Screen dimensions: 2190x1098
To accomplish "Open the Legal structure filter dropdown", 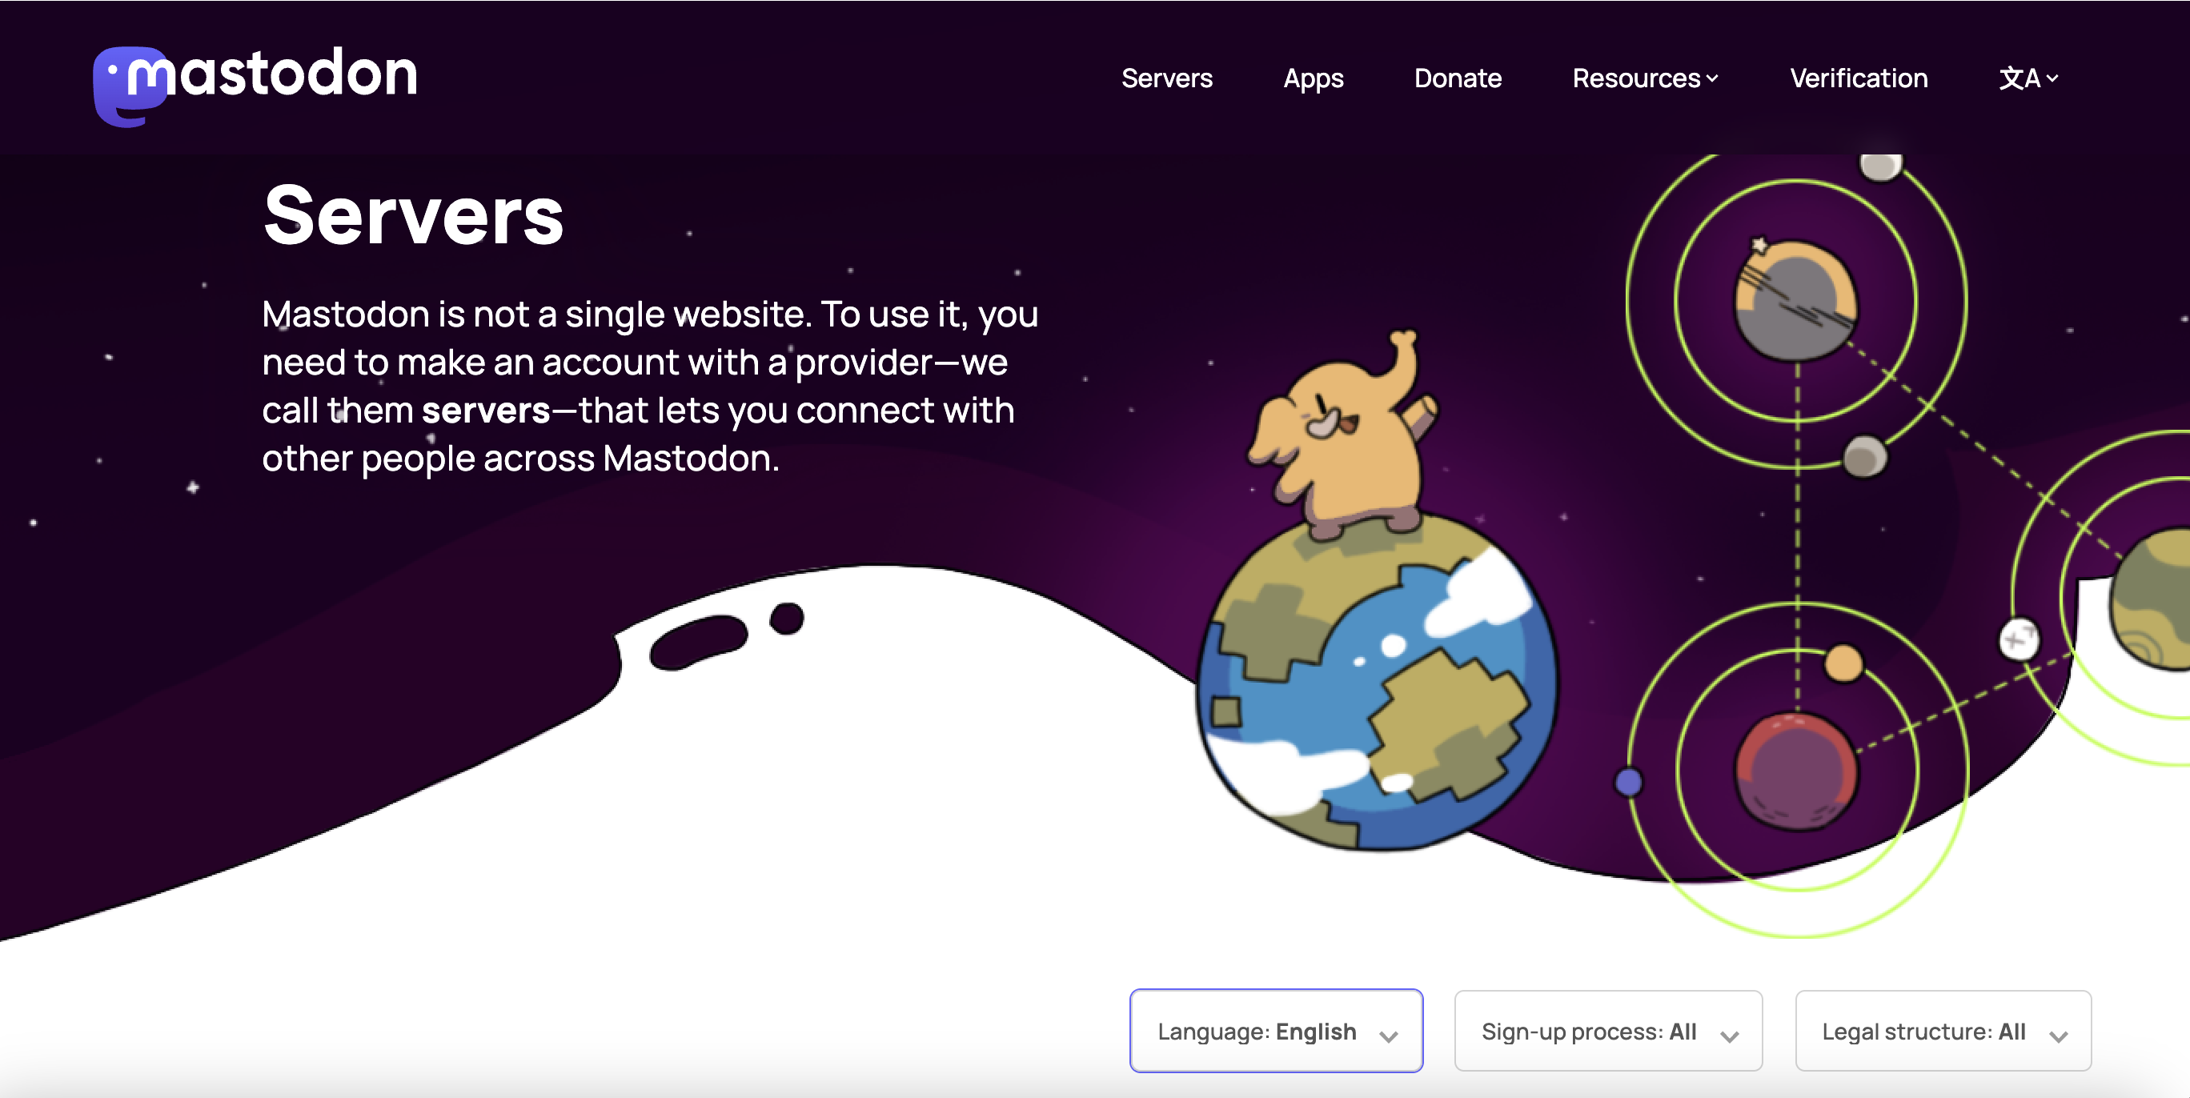I will click(x=1943, y=1031).
